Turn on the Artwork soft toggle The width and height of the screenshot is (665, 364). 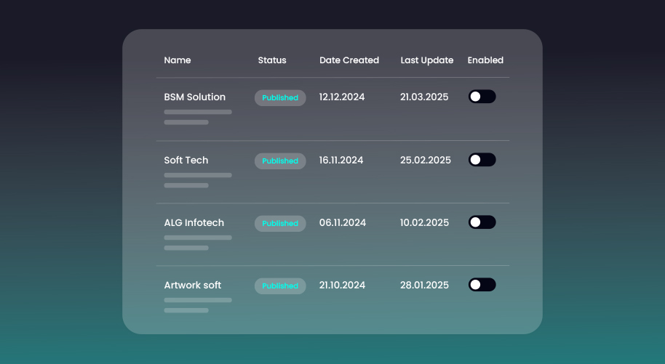pos(482,285)
